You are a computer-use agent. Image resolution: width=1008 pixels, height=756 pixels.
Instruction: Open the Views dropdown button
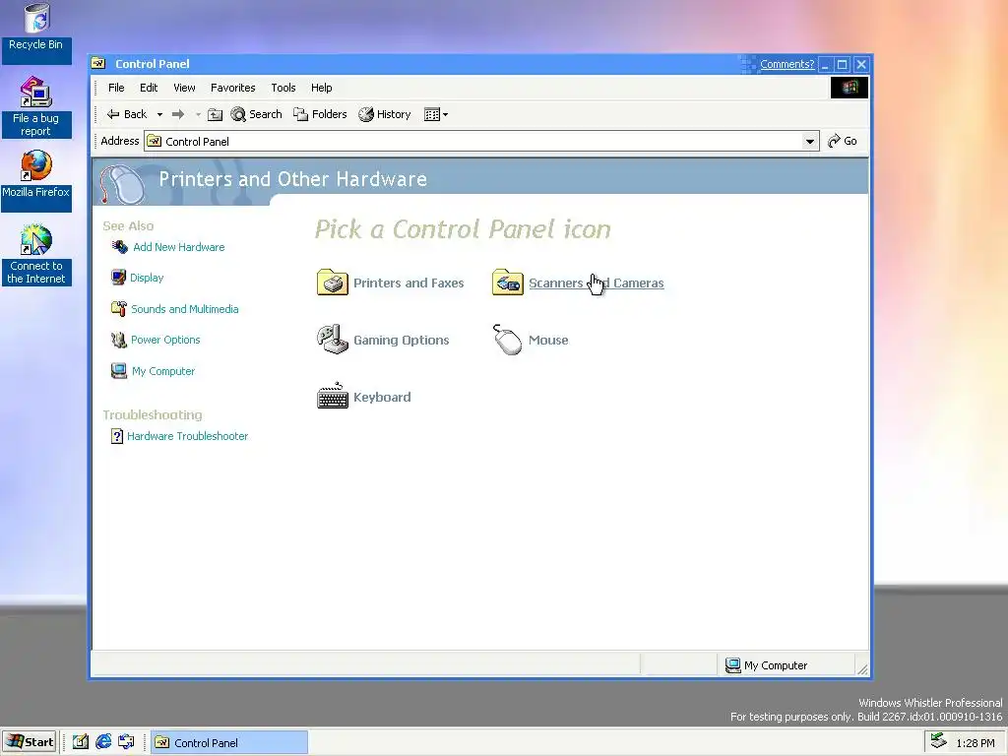click(436, 114)
